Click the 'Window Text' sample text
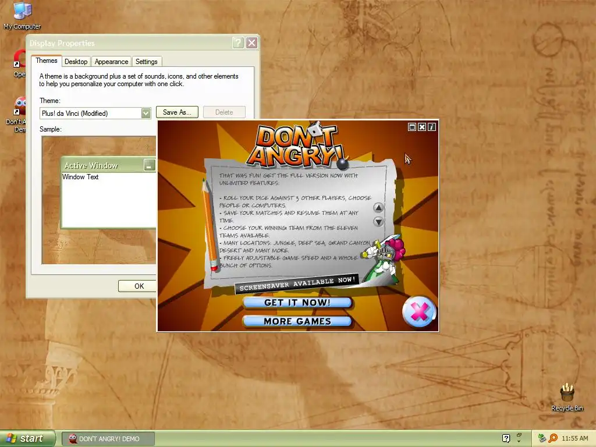 tap(80, 177)
